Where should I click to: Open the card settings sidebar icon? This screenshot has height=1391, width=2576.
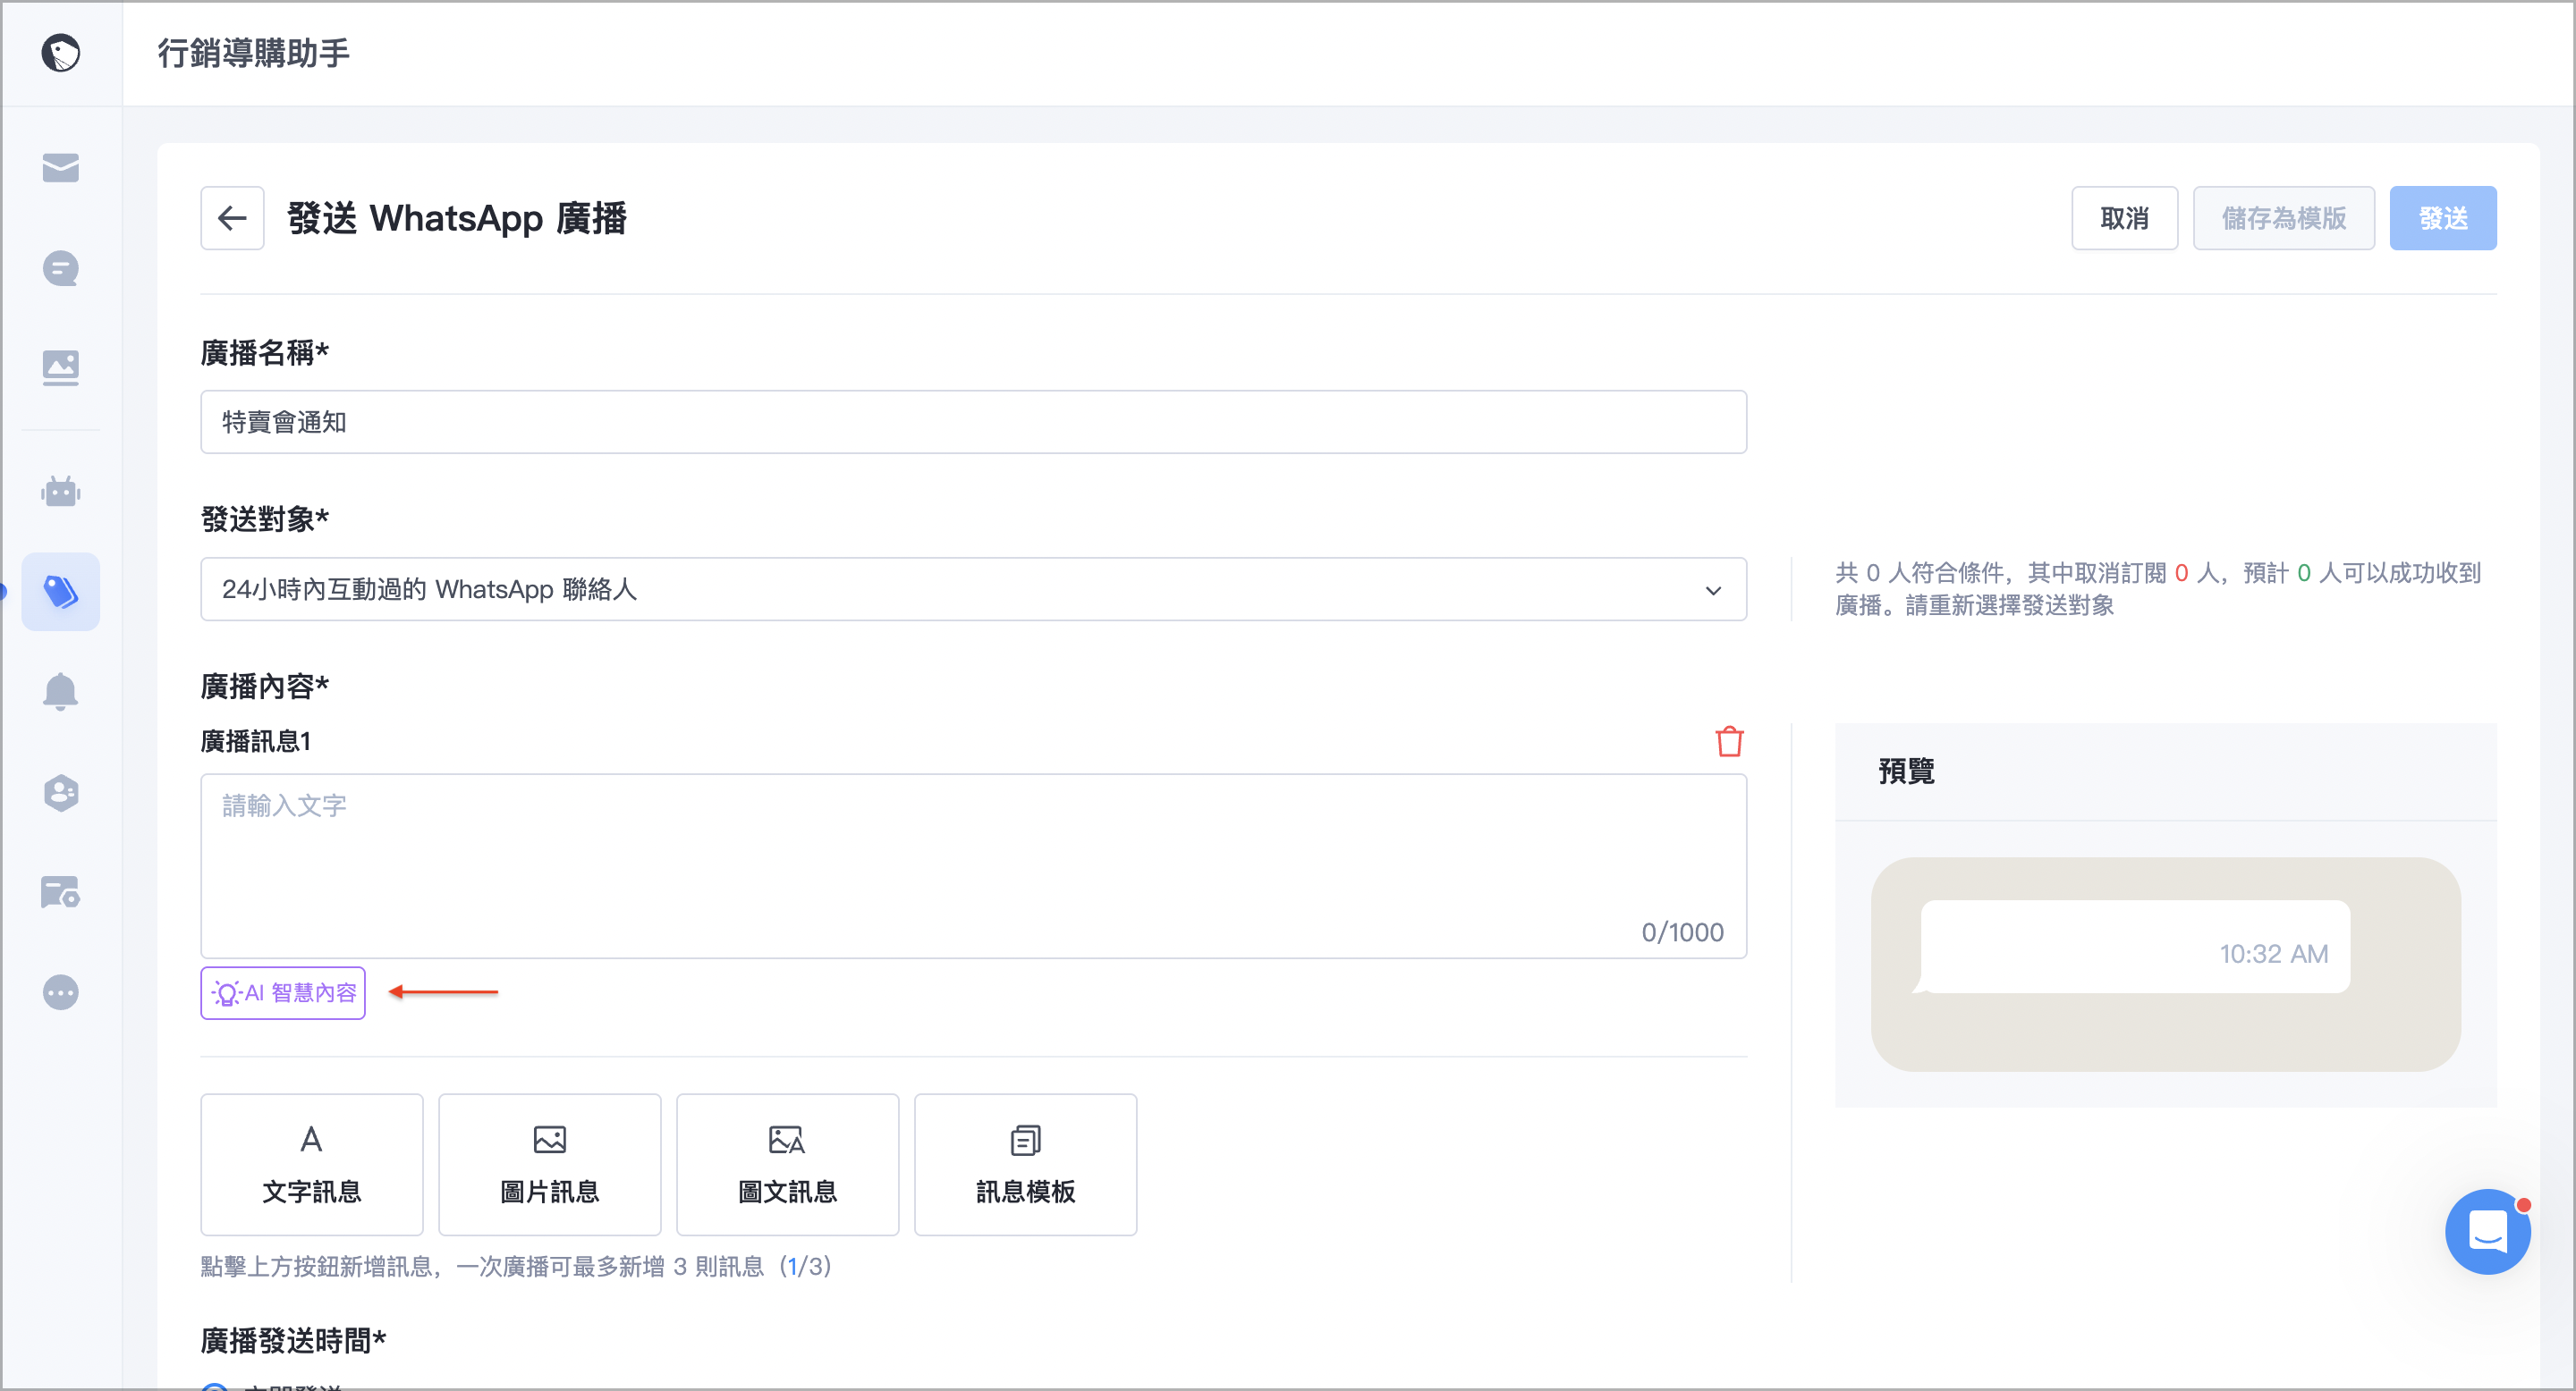[x=61, y=892]
